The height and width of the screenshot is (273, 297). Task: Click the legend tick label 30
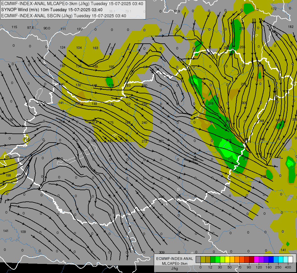click(220, 267)
